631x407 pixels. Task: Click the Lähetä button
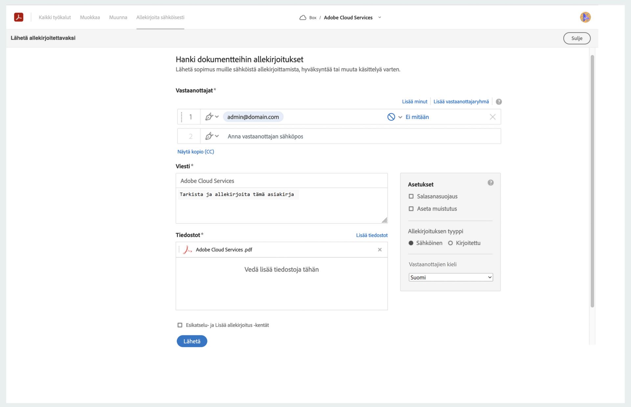click(x=192, y=341)
